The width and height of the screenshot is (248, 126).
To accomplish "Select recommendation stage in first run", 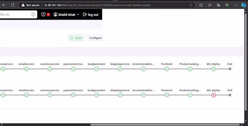I will pos(144,69).
